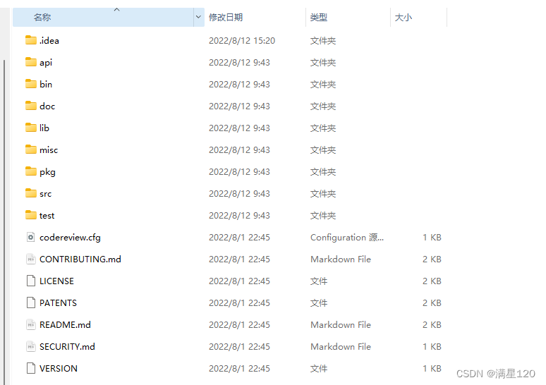Screen dimensions: 546x385
Task: Click the README.md markdown file icon
Action: [x=30, y=324]
